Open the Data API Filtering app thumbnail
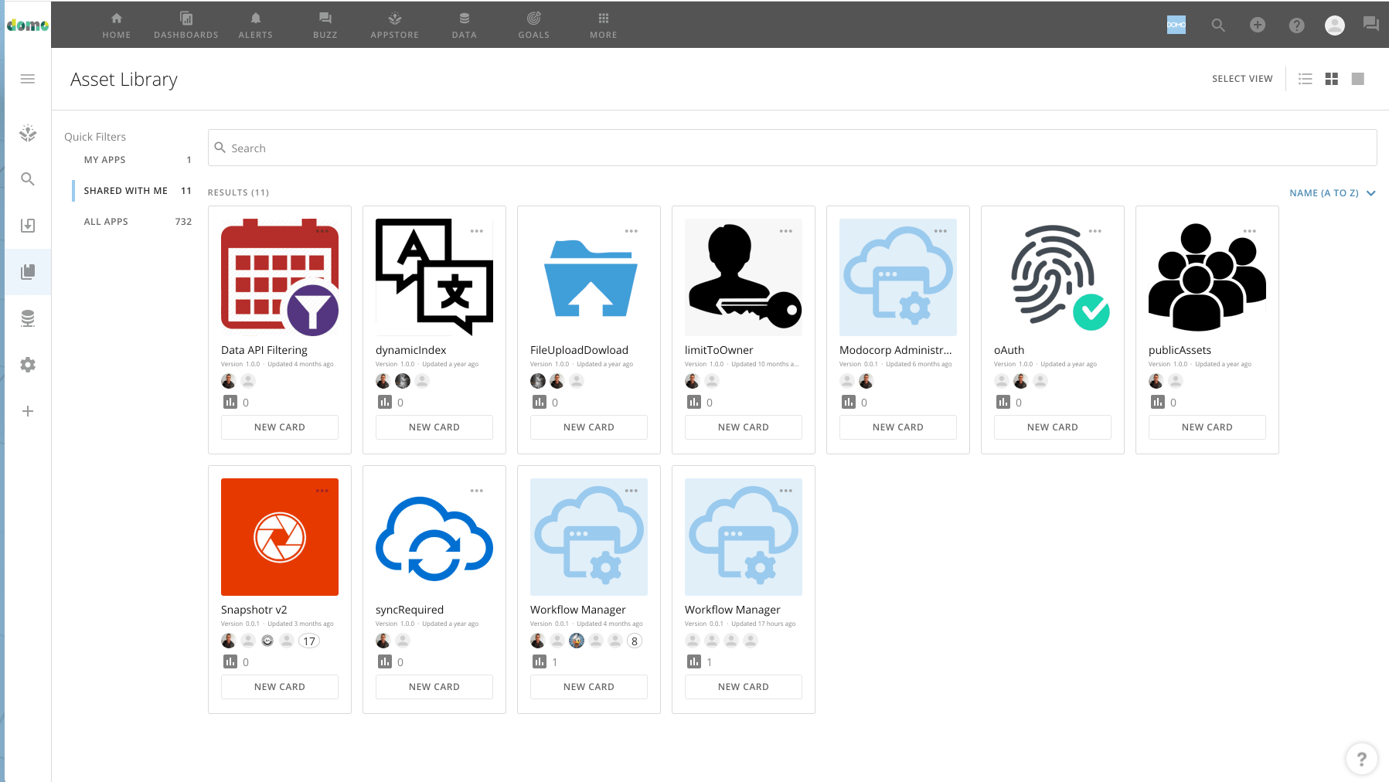Viewport: 1389px width, 782px height. click(x=280, y=277)
